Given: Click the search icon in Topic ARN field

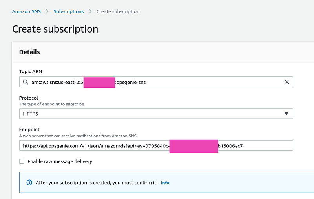Looking at the screenshot, I should (x=26, y=82).
